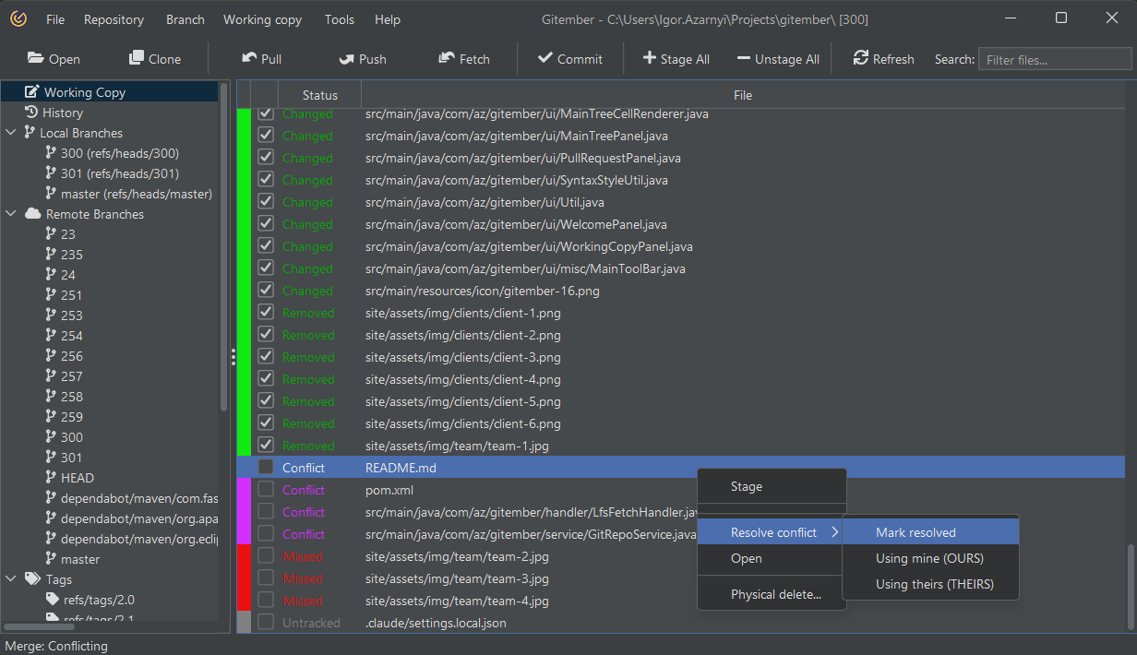The image size is (1137, 655).
Task: Check the team-2.jpg missed file checkbox
Action: tap(266, 556)
